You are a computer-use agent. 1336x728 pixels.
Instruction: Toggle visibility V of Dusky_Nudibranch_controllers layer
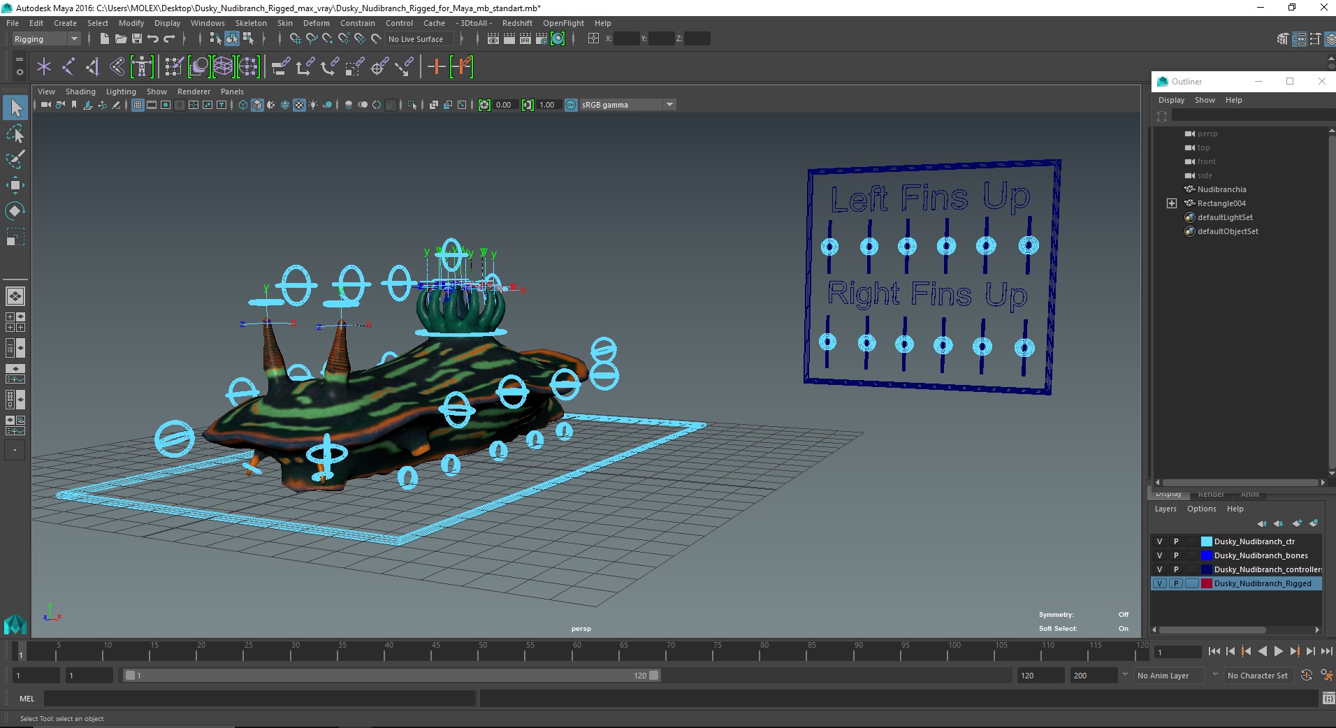coord(1160,569)
